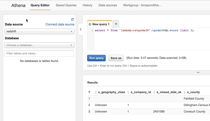Image resolution: width=210 pixels, height=121 pixels.
Task: Select the New query 1 tab
Action: [x=99, y=24]
